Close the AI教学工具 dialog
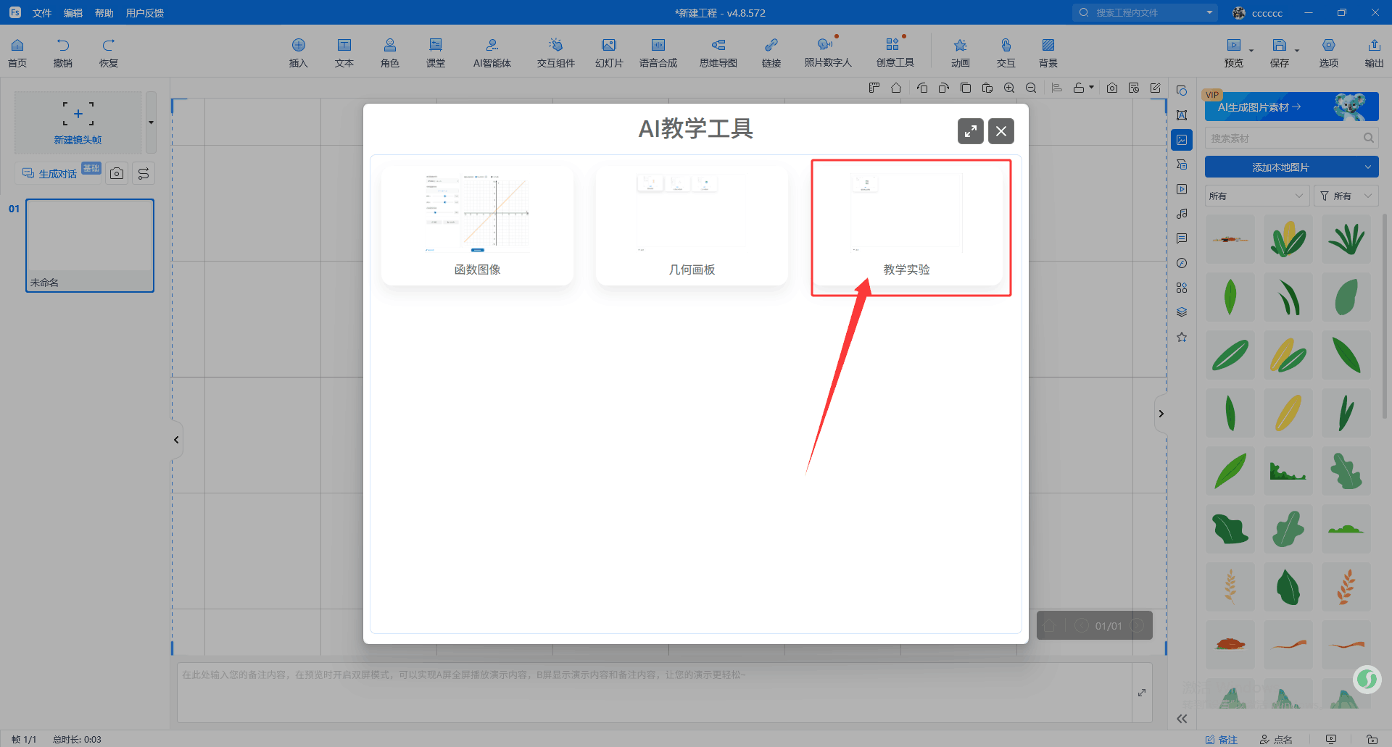The image size is (1392, 747). point(1001,131)
